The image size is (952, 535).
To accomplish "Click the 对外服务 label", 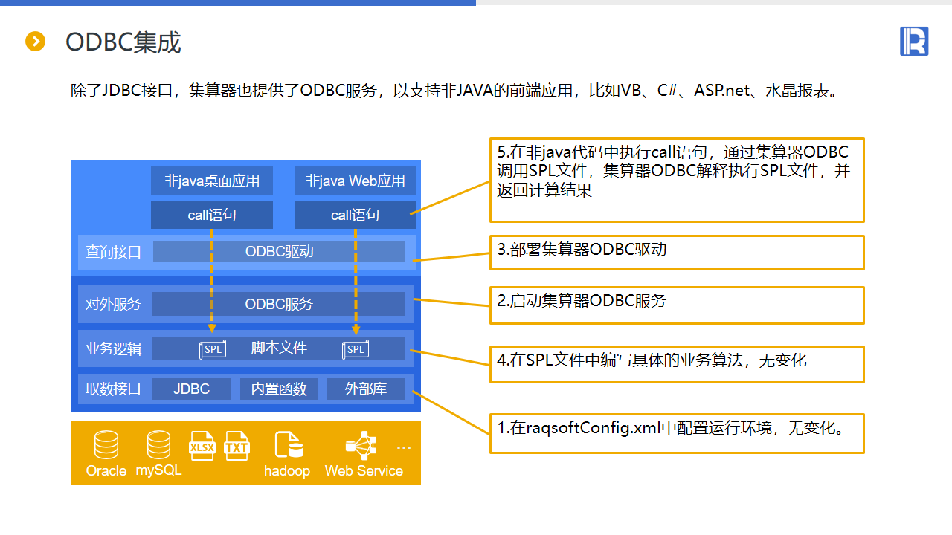I will [x=113, y=304].
